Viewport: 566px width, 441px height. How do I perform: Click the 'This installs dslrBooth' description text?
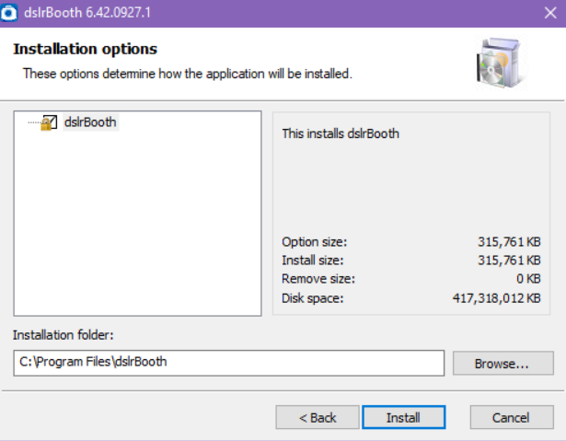pos(341,134)
